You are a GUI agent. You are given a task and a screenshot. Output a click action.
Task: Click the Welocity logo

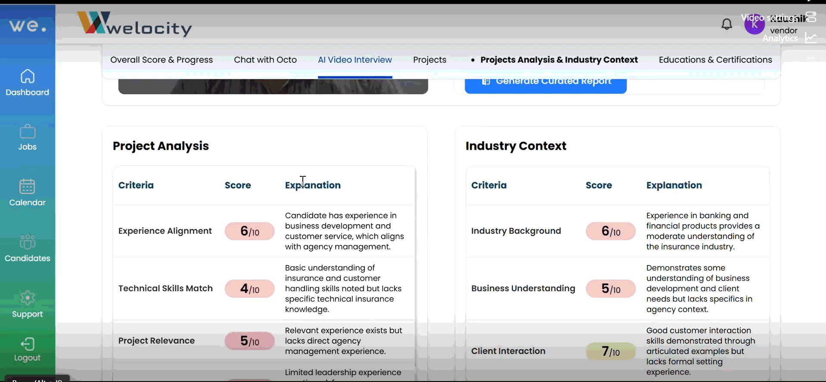coord(134,24)
